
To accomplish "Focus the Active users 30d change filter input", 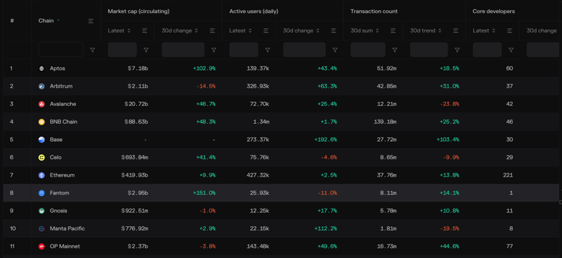I will (304, 50).
